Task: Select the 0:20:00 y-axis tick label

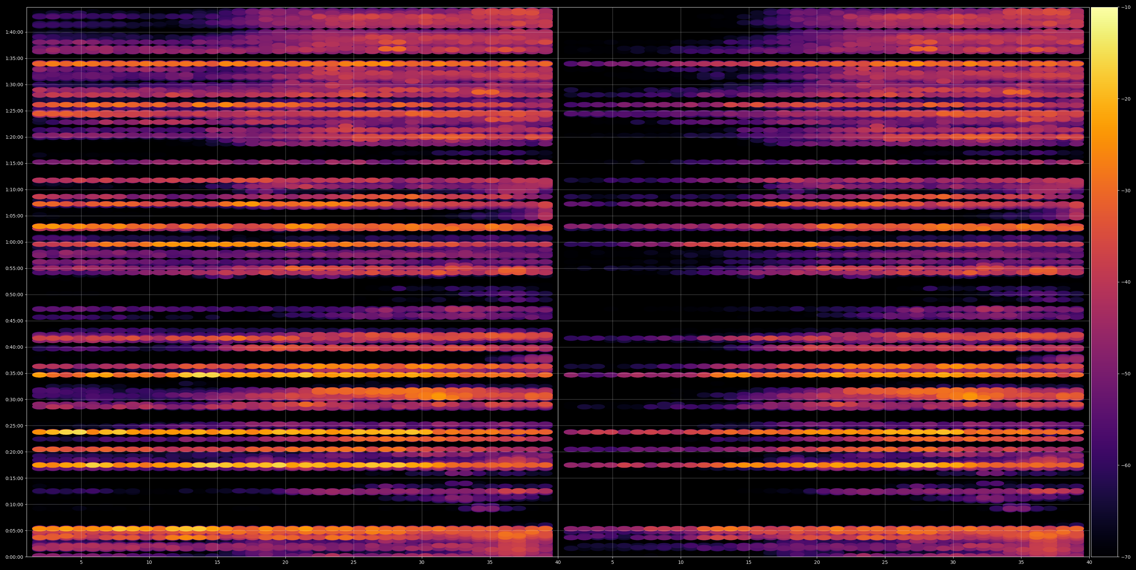Action: pos(14,452)
